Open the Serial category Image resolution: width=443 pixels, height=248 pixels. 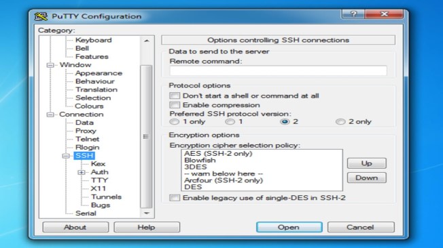(x=86, y=213)
